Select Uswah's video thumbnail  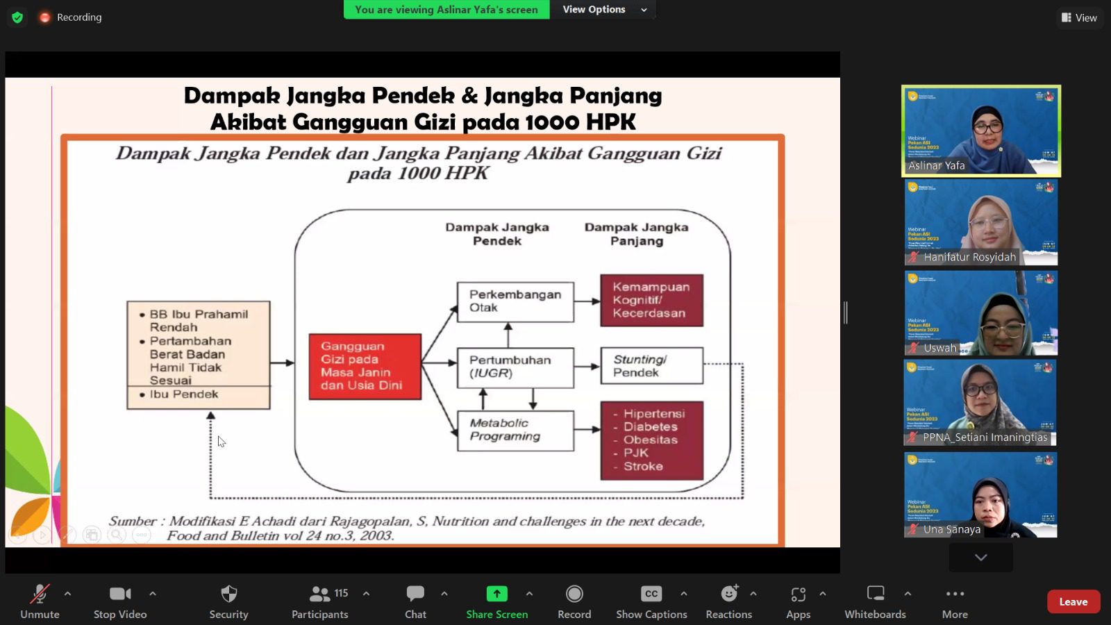(x=981, y=313)
